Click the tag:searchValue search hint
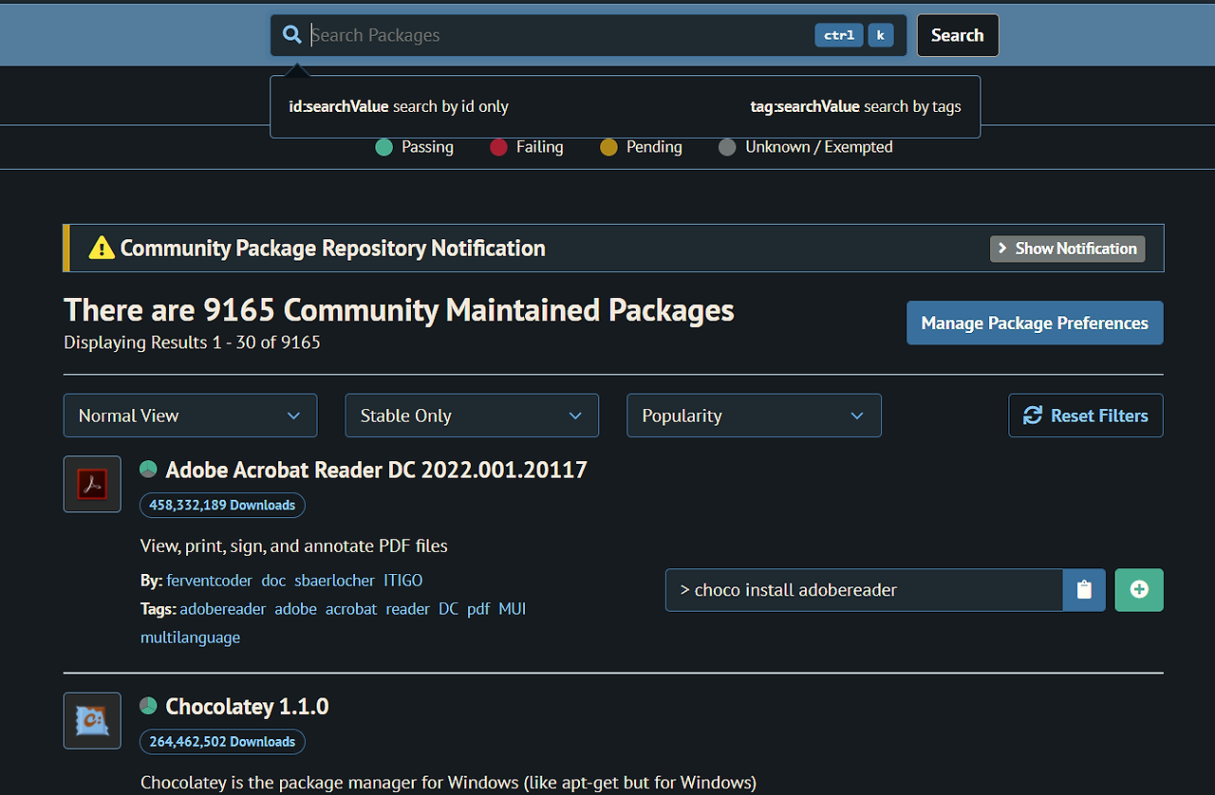This screenshot has width=1215, height=795. (x=855, y=106)
